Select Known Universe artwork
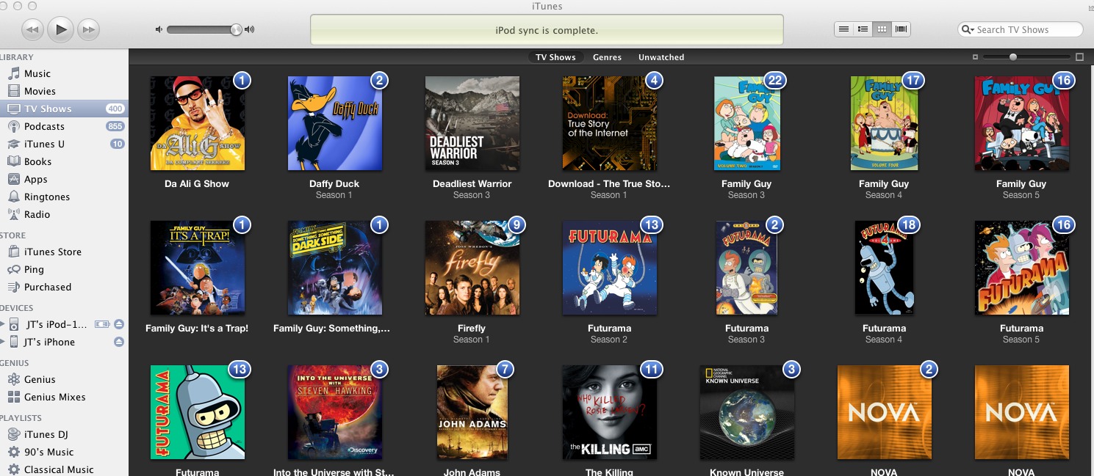This screenshot has width=1094, height=476. [x=746, y=412]
